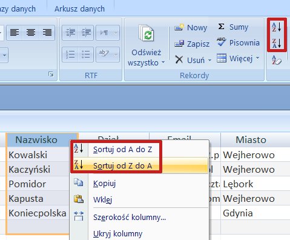Open the Więcej options button
This screenshot has height=240, width=290.
click(235, 58)
